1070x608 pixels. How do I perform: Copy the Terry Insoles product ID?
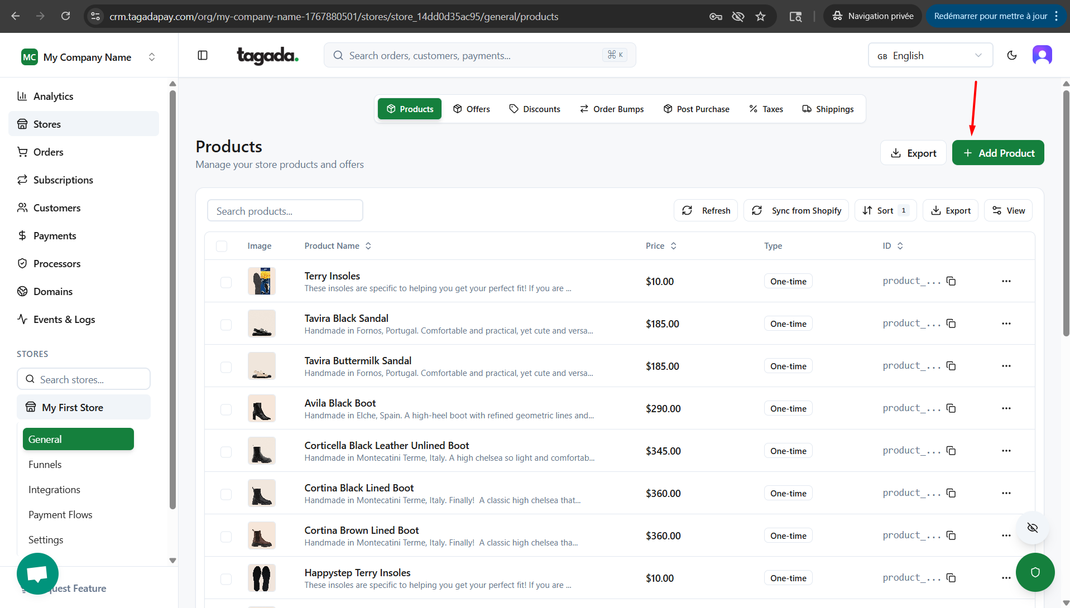tap(951, 281)
